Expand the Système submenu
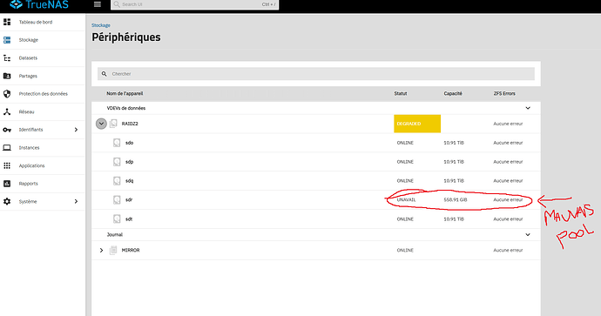Image resolution: width=601 pixels, height=316 pixels. 76,201
